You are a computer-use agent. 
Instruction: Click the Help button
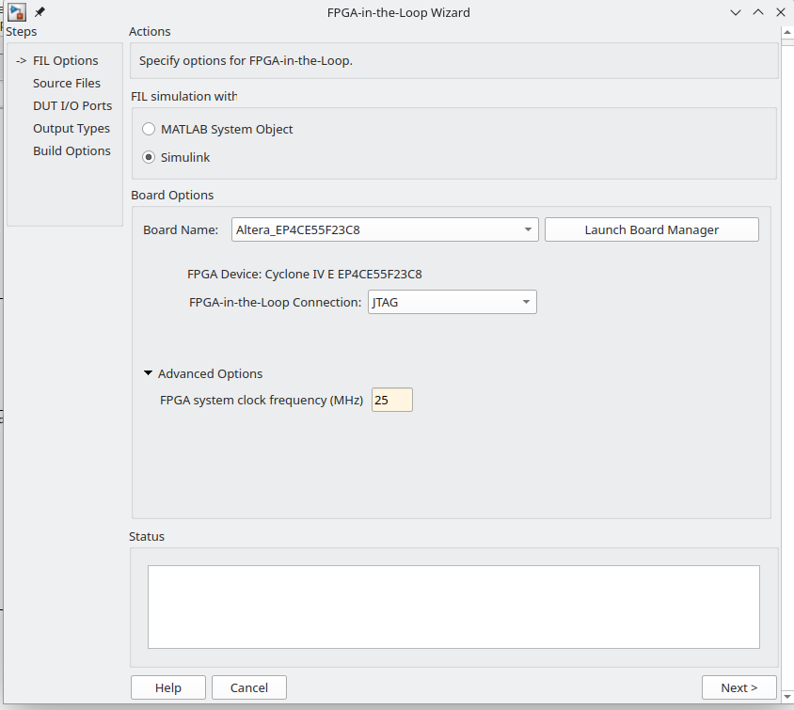[x=168, y=687]
